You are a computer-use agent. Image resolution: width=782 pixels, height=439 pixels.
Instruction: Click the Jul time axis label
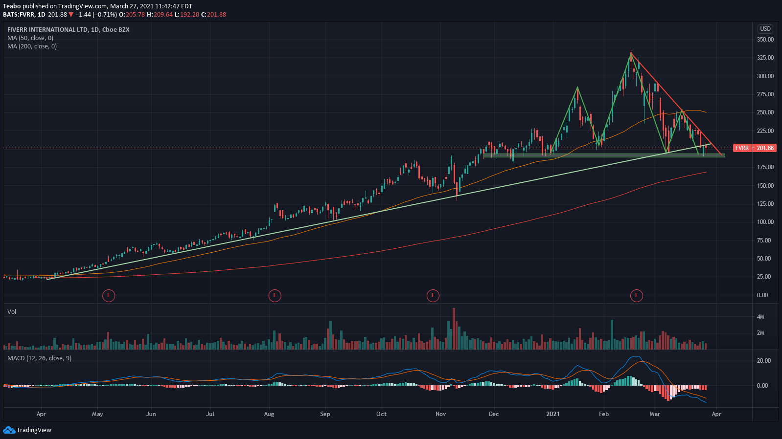pos(210,414)
